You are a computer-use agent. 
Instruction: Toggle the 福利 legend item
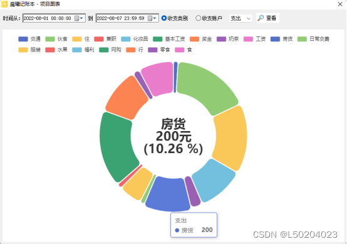[x=83, y=50]
